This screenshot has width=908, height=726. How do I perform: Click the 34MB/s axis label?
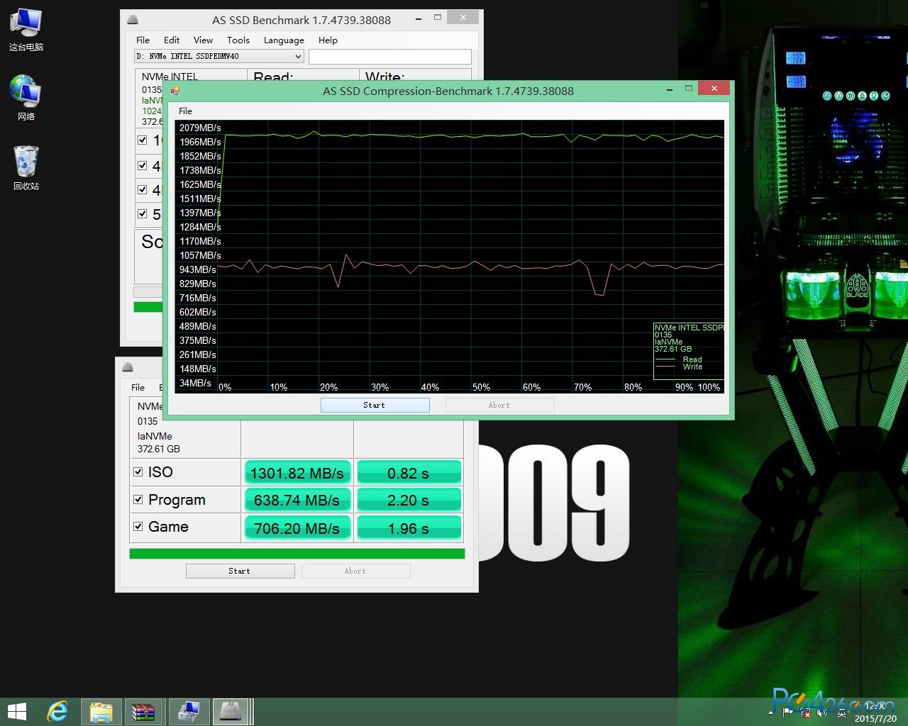coord(195,383)
